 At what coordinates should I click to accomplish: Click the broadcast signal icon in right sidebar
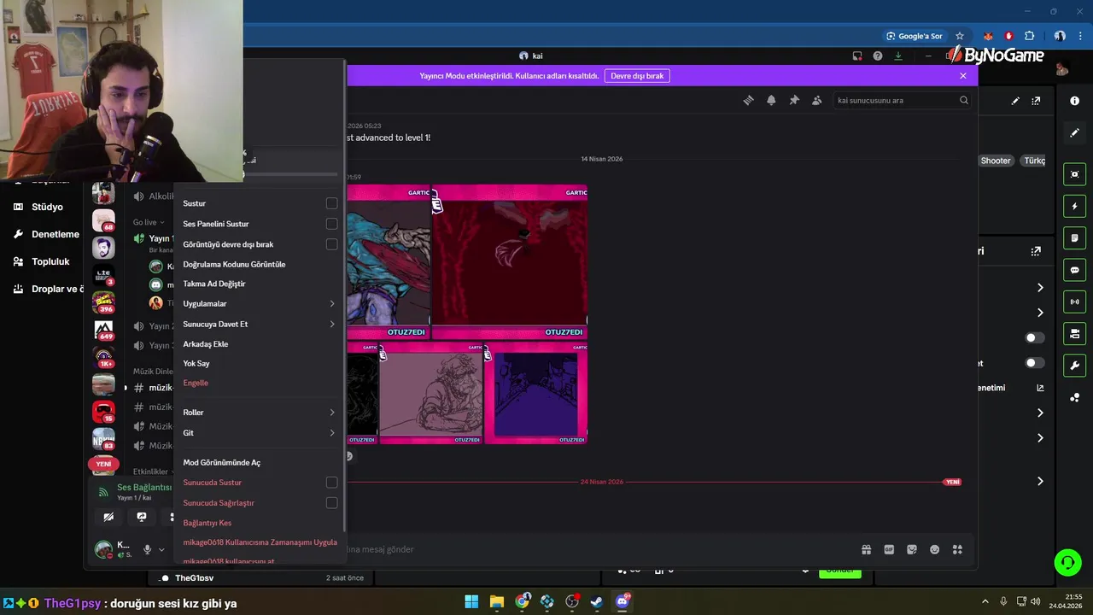(x=1074, y=302)
